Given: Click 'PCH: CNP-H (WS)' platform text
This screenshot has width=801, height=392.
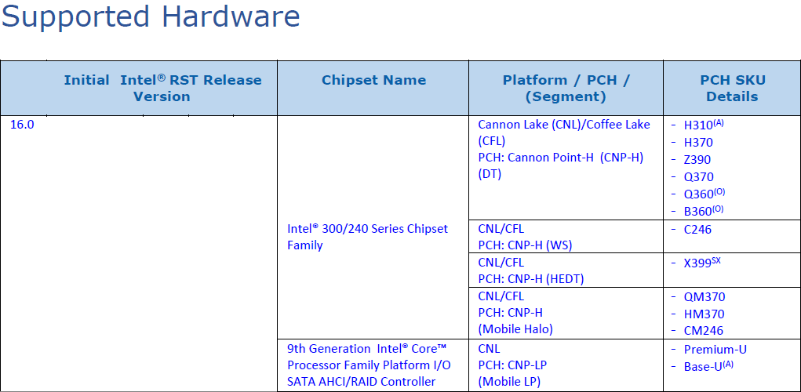Looking at the screenshot, I should pyautogui.click(x=525, y=245).
